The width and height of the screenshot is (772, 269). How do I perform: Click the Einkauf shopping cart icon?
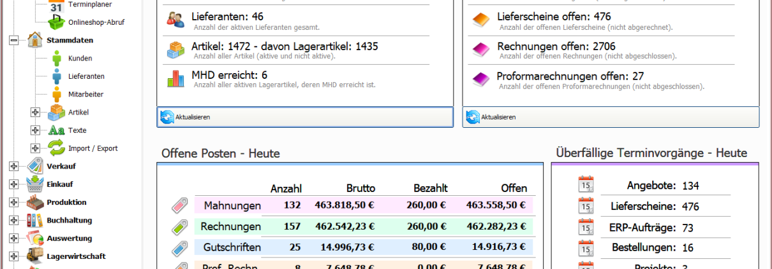click(x=34, y=184)
